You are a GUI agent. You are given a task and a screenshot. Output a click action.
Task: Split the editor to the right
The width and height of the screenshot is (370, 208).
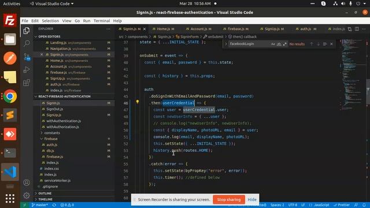357,29
